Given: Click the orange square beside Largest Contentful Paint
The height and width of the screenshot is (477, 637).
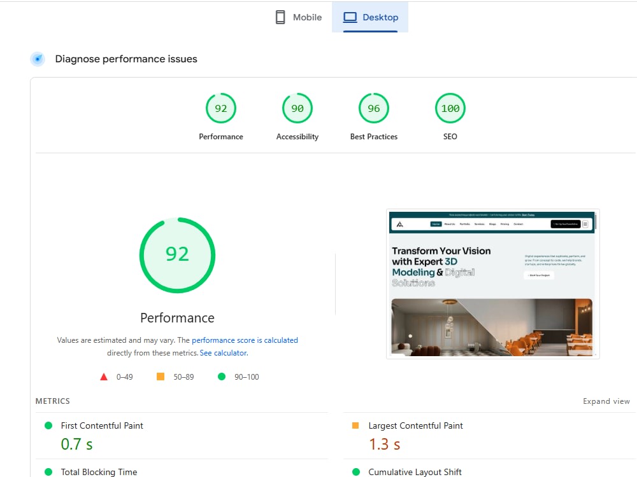Looking at the screenshot, I should tap(355, 425).
